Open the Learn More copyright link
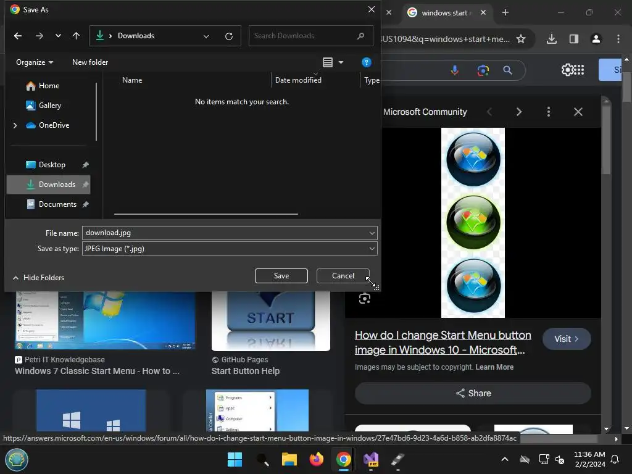This screenshot has width=632, height=474. (494, 367)
